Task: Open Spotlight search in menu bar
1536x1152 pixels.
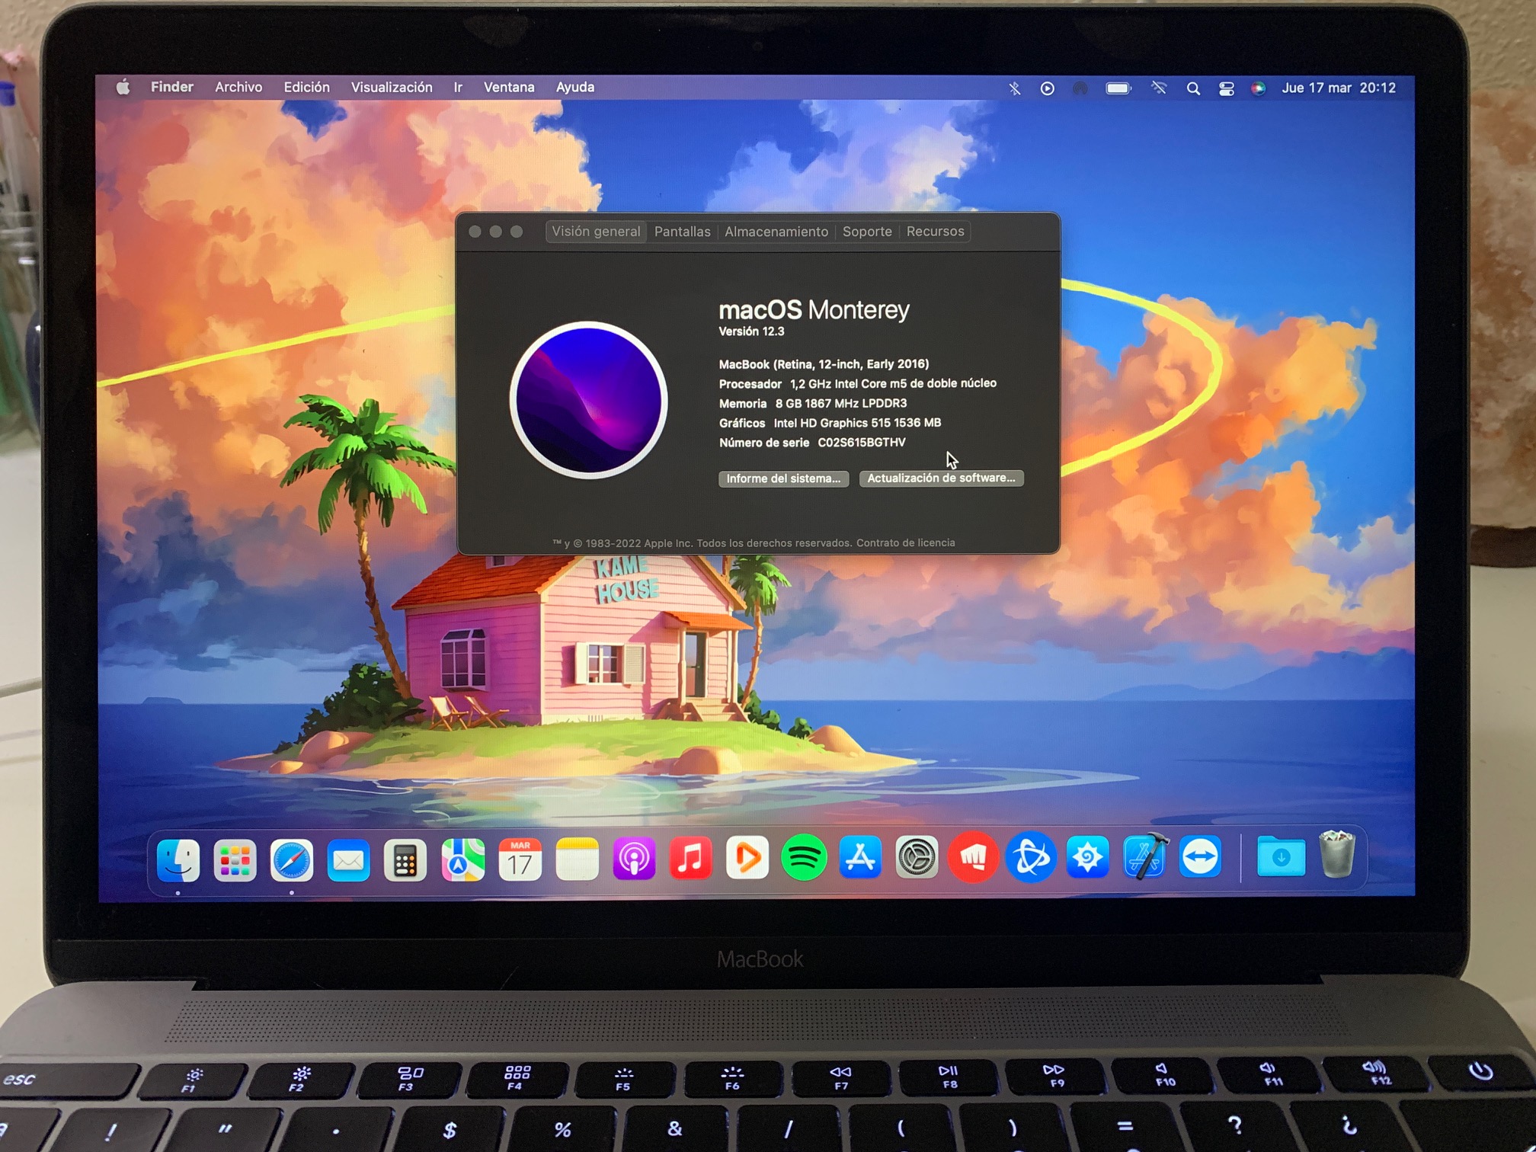Action: (1193, 88)
